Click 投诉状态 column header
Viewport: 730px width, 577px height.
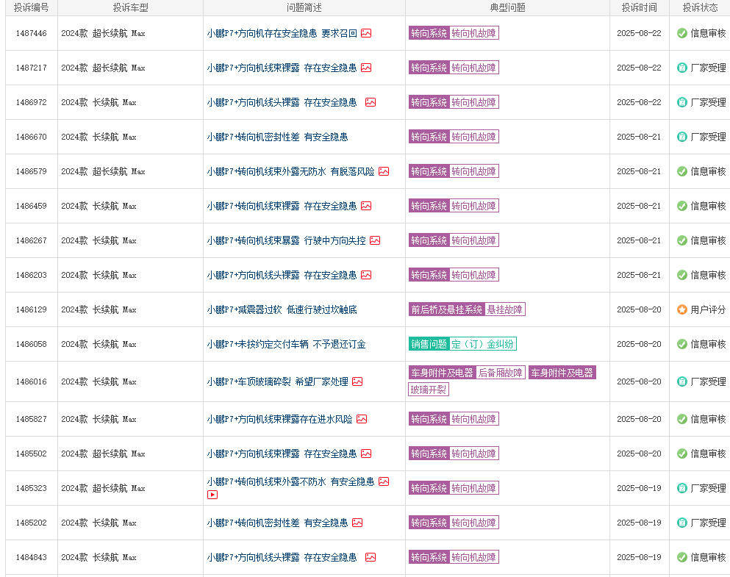coord(700,7)
